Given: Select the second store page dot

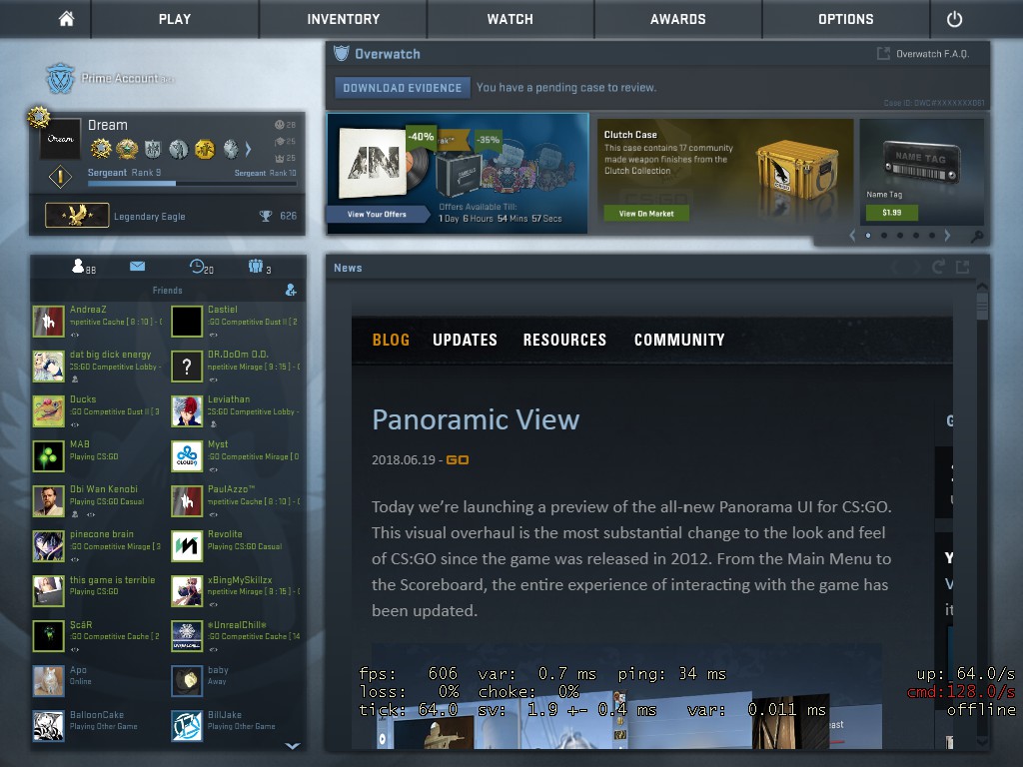Looking at the screenshot, I should 884,236.
